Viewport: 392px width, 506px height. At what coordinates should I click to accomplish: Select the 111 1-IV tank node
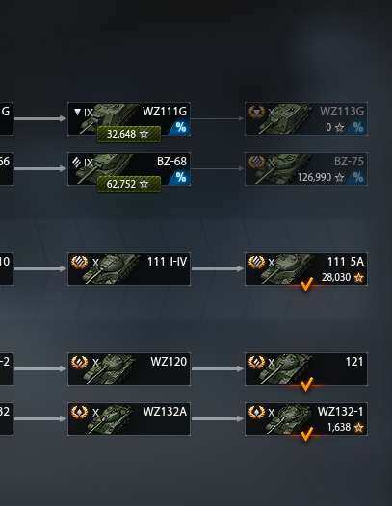[129, 268]
